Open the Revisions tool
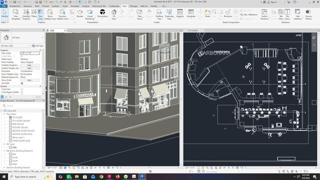Viewport: 320px width, 180px height. (228, 13)
